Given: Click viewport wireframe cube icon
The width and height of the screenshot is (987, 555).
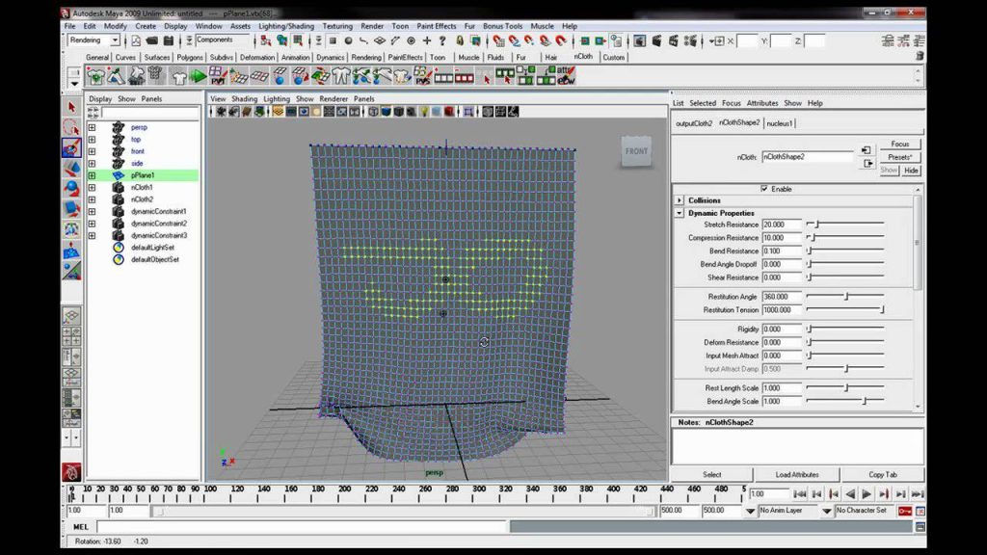Looking at the screenshot, I should (x=373, y=112).
